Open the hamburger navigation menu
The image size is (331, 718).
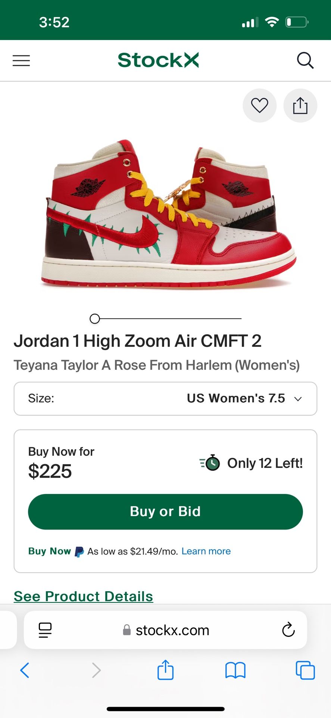point(21,61)
